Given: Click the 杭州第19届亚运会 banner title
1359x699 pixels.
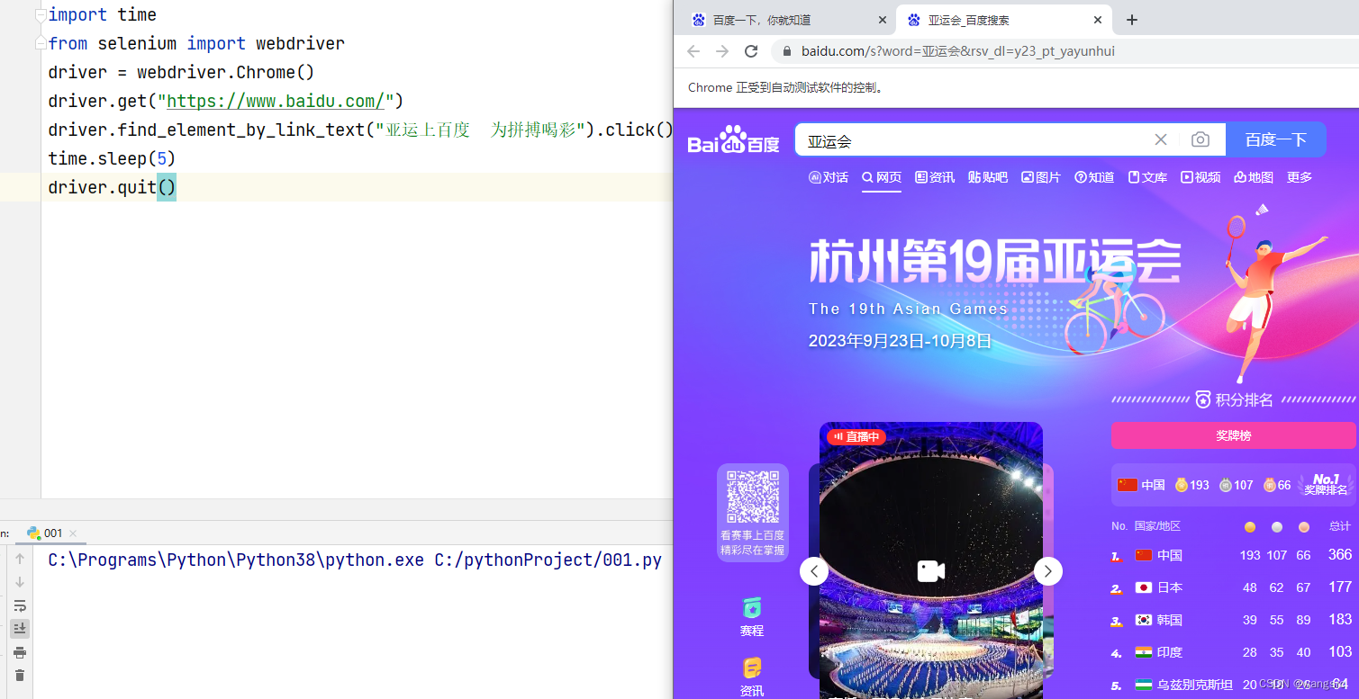Looking at the screenshot, I should [x=994, y=262].
